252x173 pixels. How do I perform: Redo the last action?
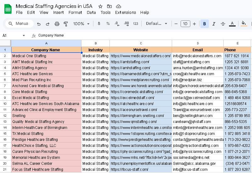[x=48, y=24]
